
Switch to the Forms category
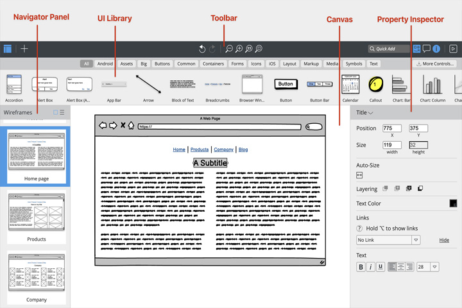(237, 64)
